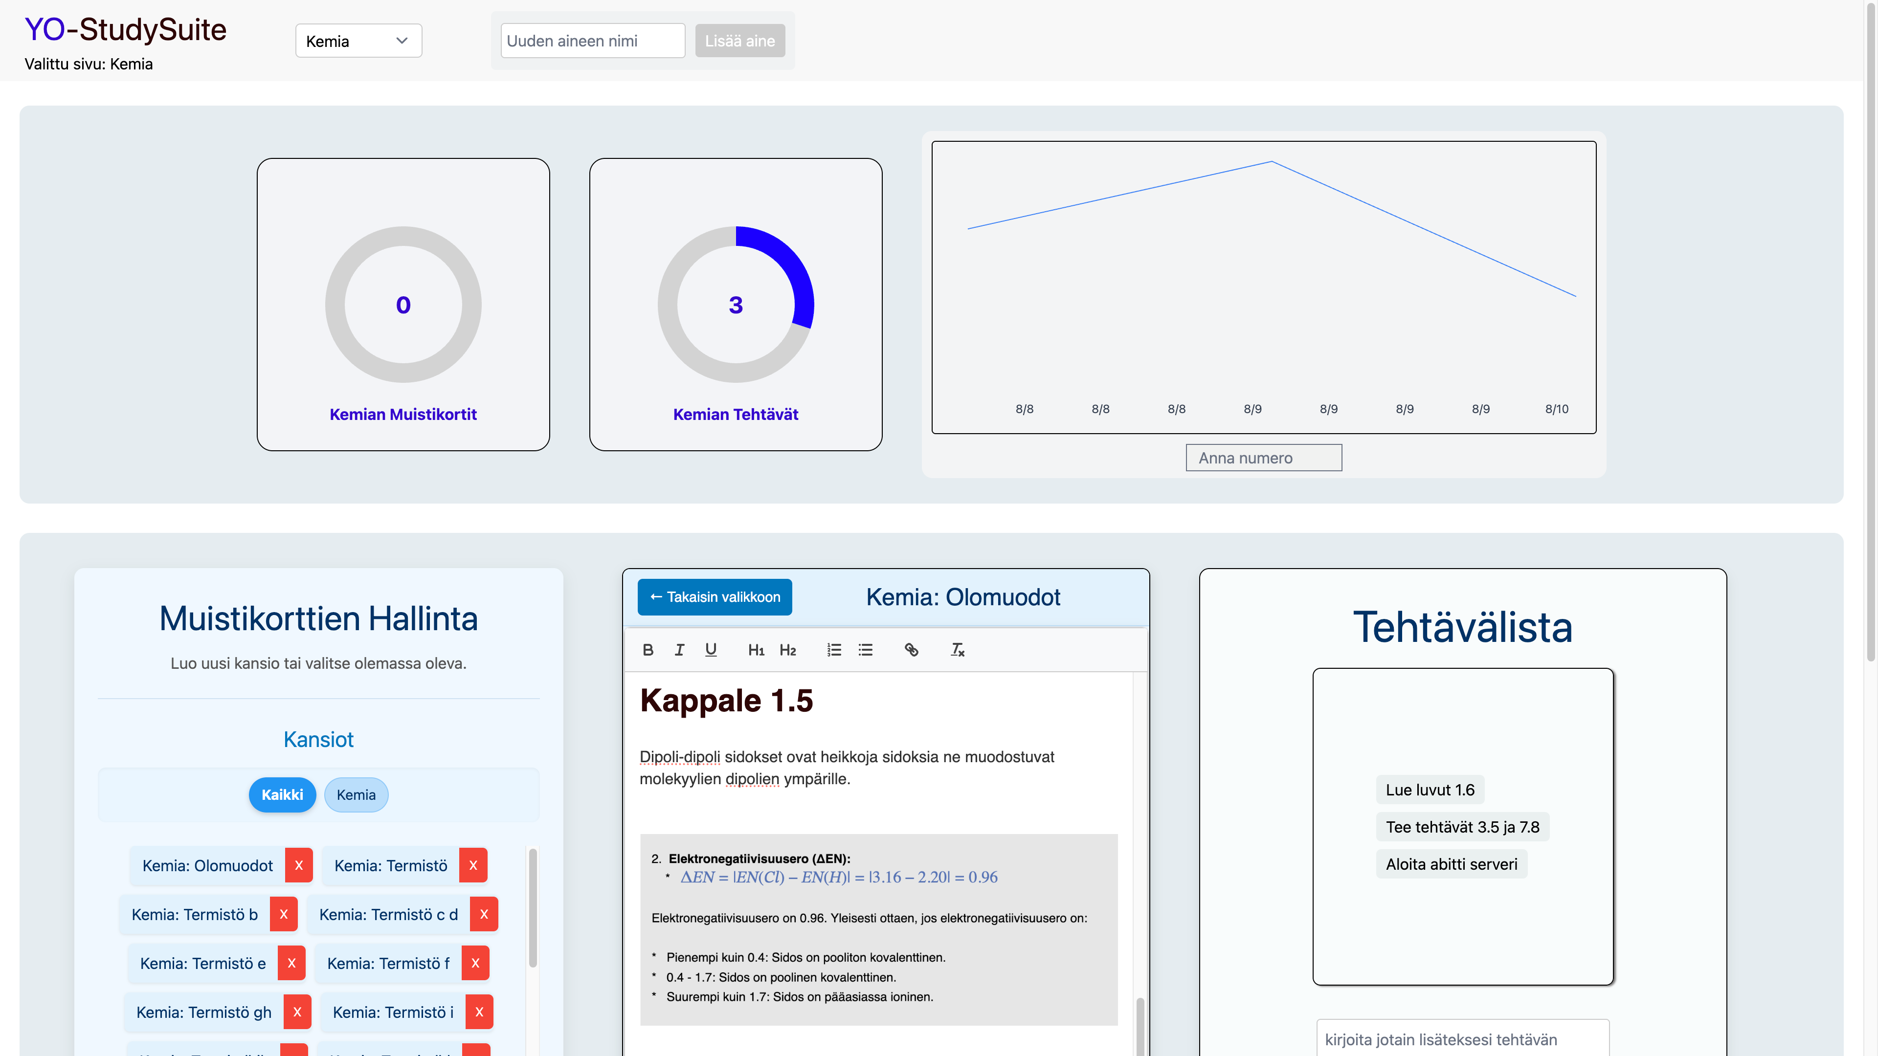1878x1056 pixels.
Task: Toggle underline formatting icon
Action: [711, 649]
